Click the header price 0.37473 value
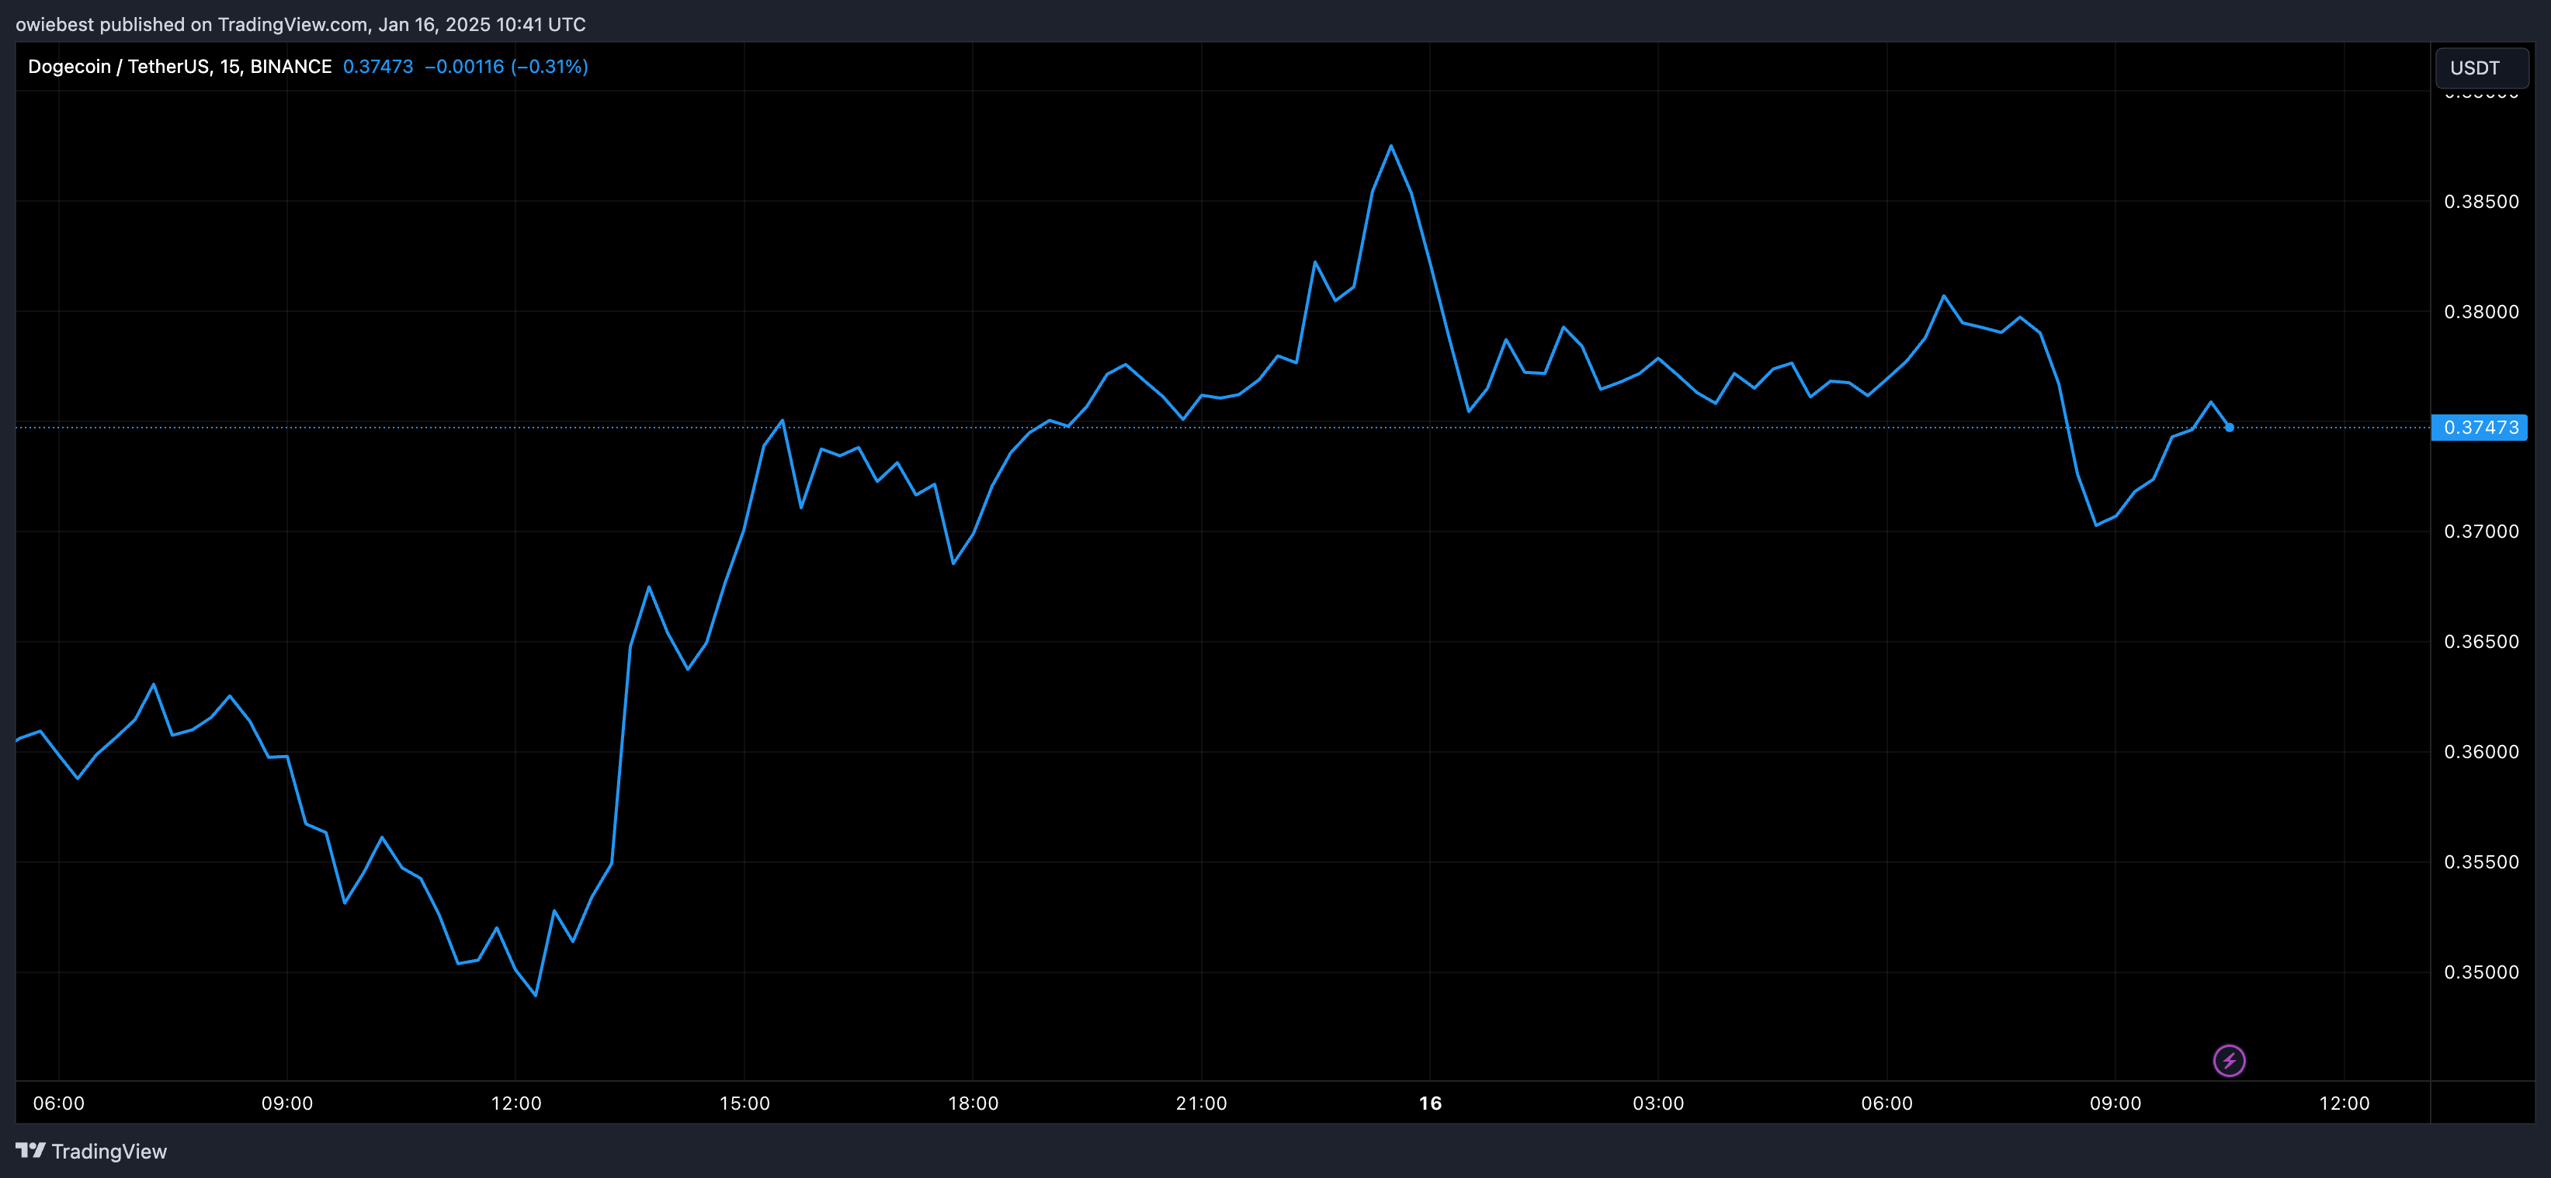The height and width of the screenshot is (1178, 2551). point(377,66)
